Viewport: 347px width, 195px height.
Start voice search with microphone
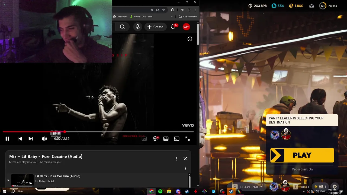coord(138,27)
